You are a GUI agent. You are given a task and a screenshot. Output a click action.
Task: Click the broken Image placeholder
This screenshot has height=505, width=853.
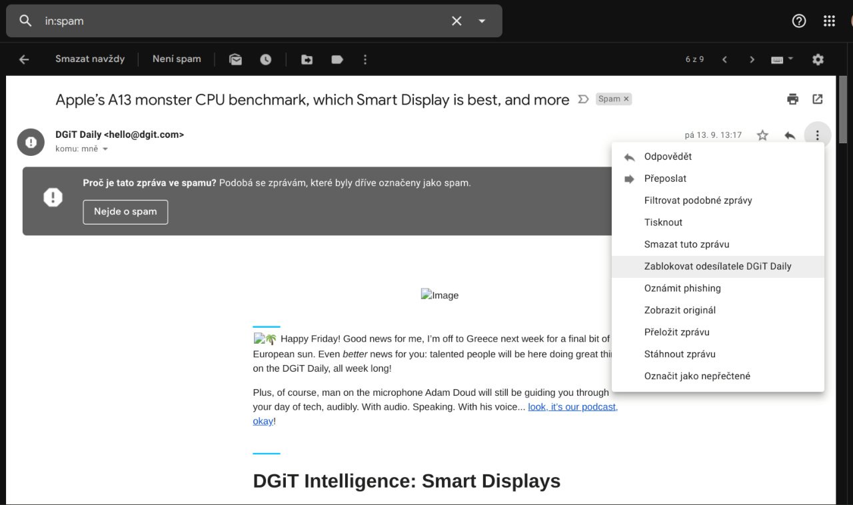tap(440, 295)
